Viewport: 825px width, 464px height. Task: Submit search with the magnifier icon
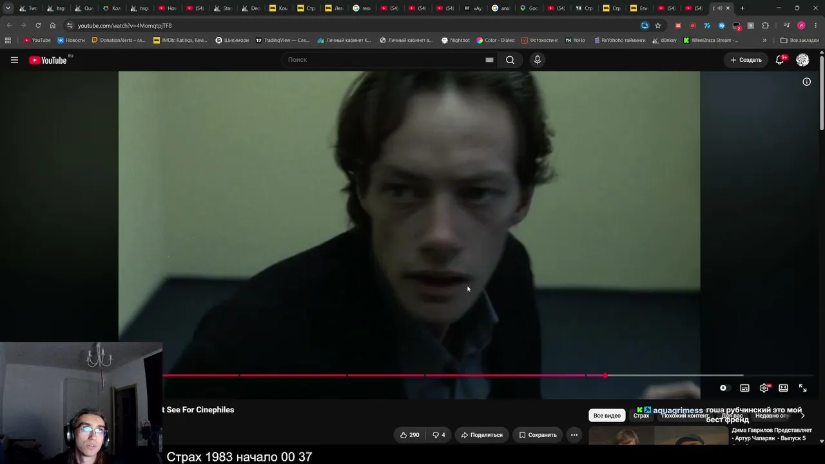point(510,60)
